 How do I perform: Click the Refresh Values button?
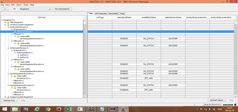[x=217, y=100]
